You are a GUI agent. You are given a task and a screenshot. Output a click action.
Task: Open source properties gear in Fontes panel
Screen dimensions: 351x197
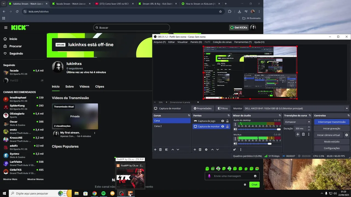click(x=206, y=150)
